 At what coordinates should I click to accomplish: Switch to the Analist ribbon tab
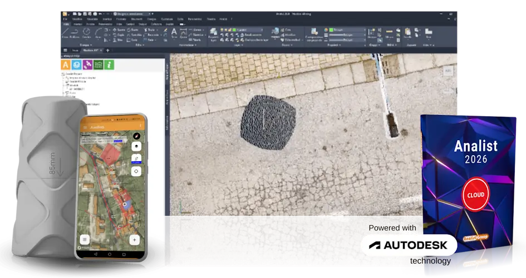click(170, 24)
